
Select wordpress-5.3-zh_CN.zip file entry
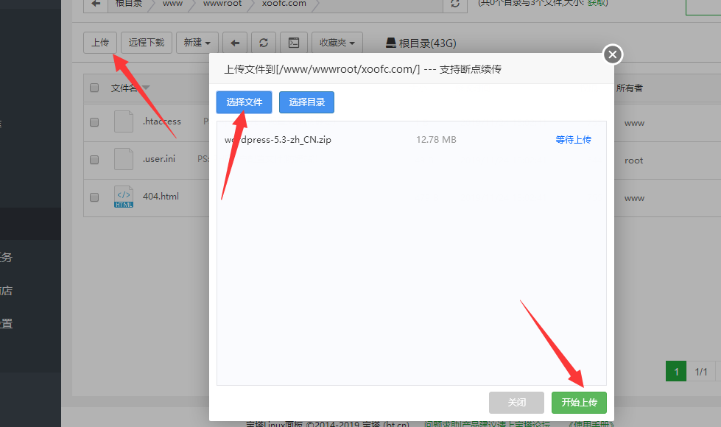[x=278, y=140]
